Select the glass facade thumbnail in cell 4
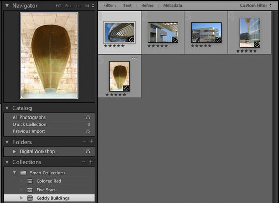 point(250,32)
